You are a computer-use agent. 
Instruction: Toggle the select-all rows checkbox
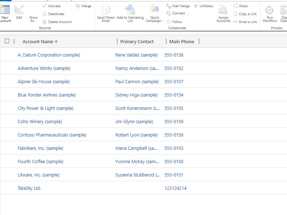coord(7,41)
